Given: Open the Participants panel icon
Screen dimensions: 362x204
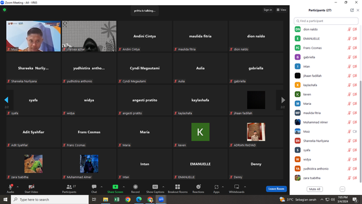Looking at the screenshot, I should pos(69,187).
